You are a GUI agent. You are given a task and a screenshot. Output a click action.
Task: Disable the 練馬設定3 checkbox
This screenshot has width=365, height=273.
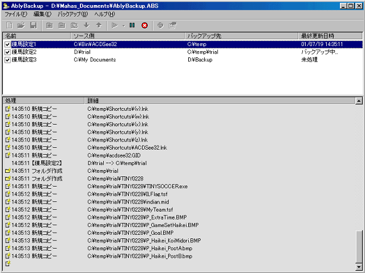(x=7, y=60)
